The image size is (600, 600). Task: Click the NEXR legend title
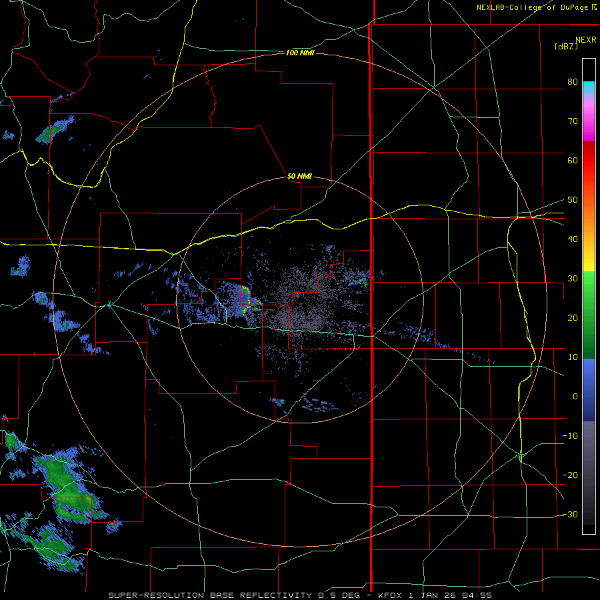(x=586, y=40)
